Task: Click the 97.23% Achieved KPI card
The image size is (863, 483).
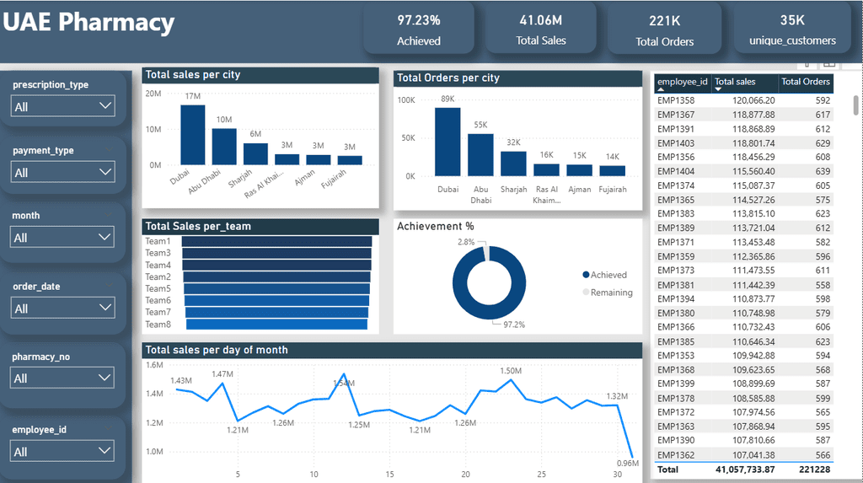Action: point(419,30)
